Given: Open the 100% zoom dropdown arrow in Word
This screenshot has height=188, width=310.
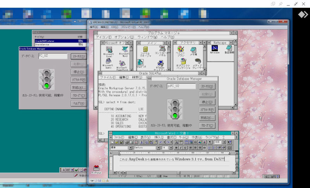Looking at the screenshot, I should point(224,142).
